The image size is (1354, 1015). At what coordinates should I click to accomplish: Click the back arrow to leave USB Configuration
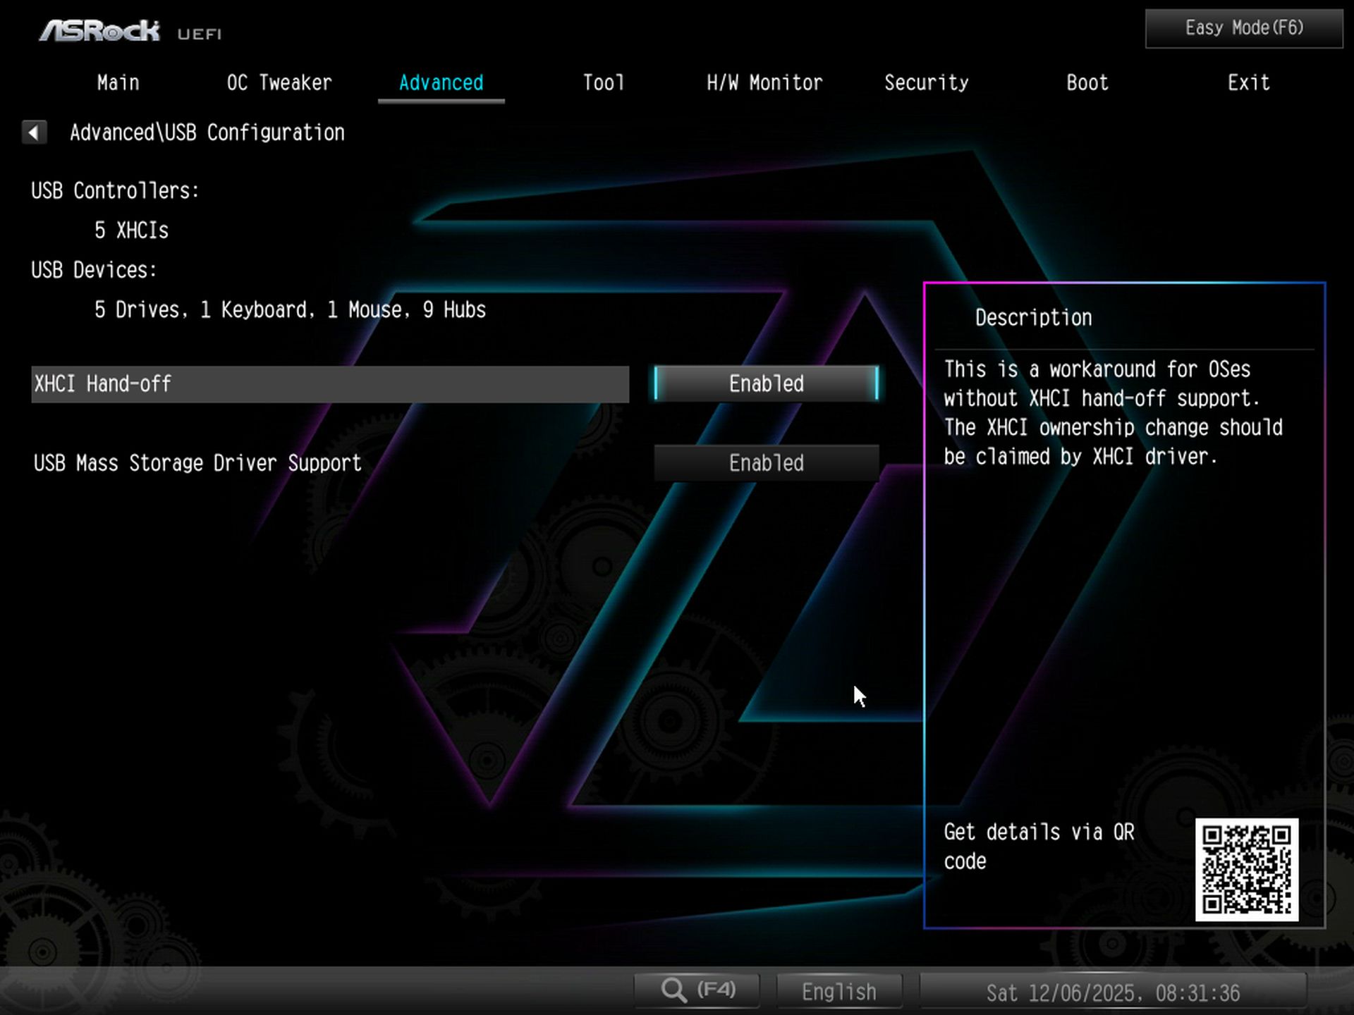[34, 133]
